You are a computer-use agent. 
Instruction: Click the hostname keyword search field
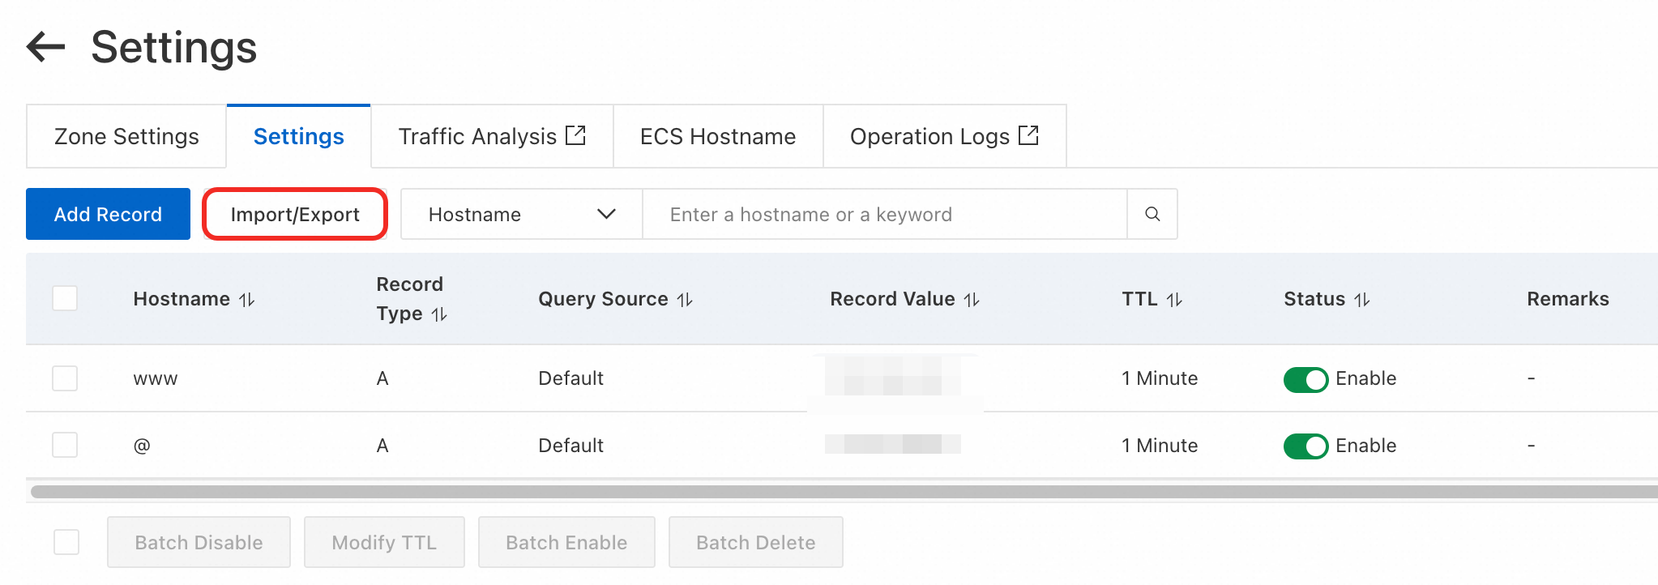click(883, 214)
